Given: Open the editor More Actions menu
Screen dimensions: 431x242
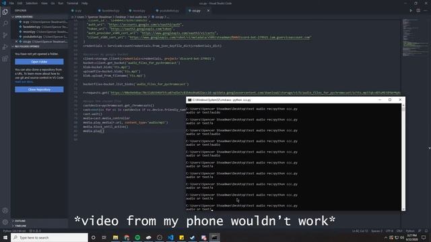Looking at the screenshot, I should pos(426,11).
